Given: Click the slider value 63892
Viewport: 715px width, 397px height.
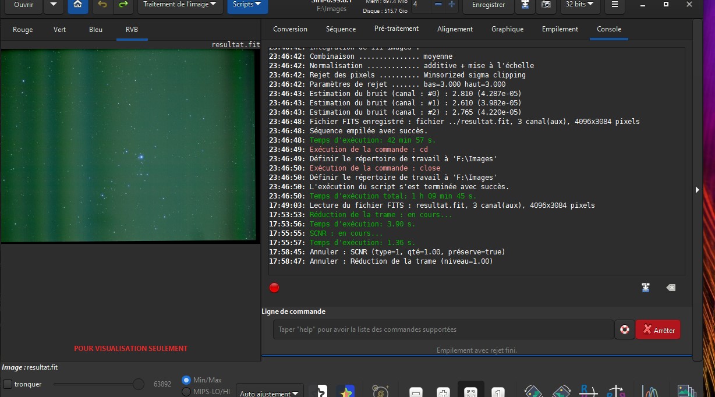Looking at the screenshot, I should point(162,384).
